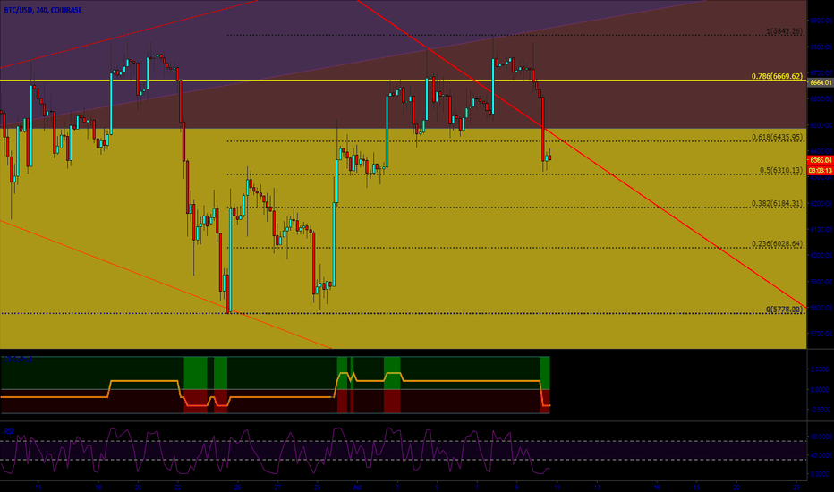The height and width of the screenshot is (492, 834).
Task: Select the 0.786(6669.62) Fibonacci level label
Action: [777, 76]
